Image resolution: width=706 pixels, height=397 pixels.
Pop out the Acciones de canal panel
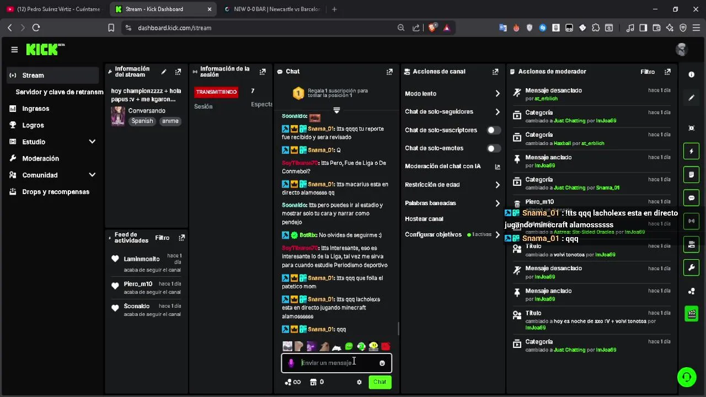pos(495,72)
